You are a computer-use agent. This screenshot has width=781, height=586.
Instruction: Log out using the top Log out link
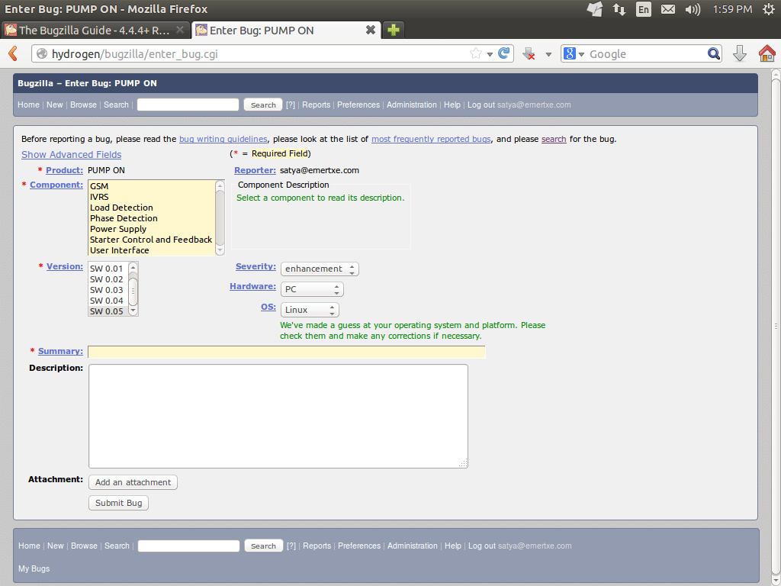coord(481,105)
